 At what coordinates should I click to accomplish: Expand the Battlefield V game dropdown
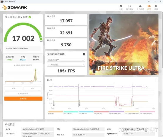[66, 60]
